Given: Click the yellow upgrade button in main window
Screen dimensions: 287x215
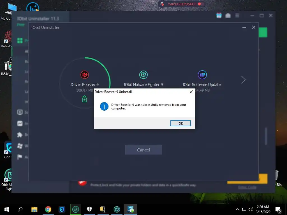Looking at the screenshot, I should (x=263, y=179).
